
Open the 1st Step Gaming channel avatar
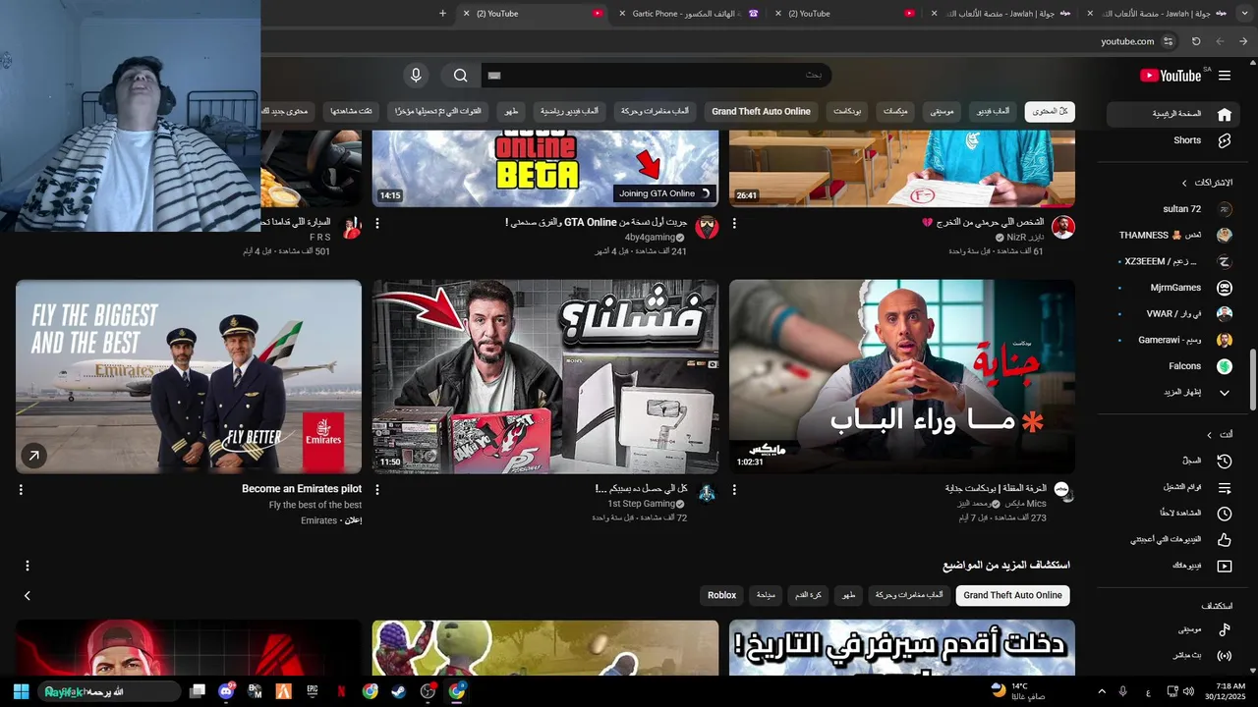[x=707, y=493]
